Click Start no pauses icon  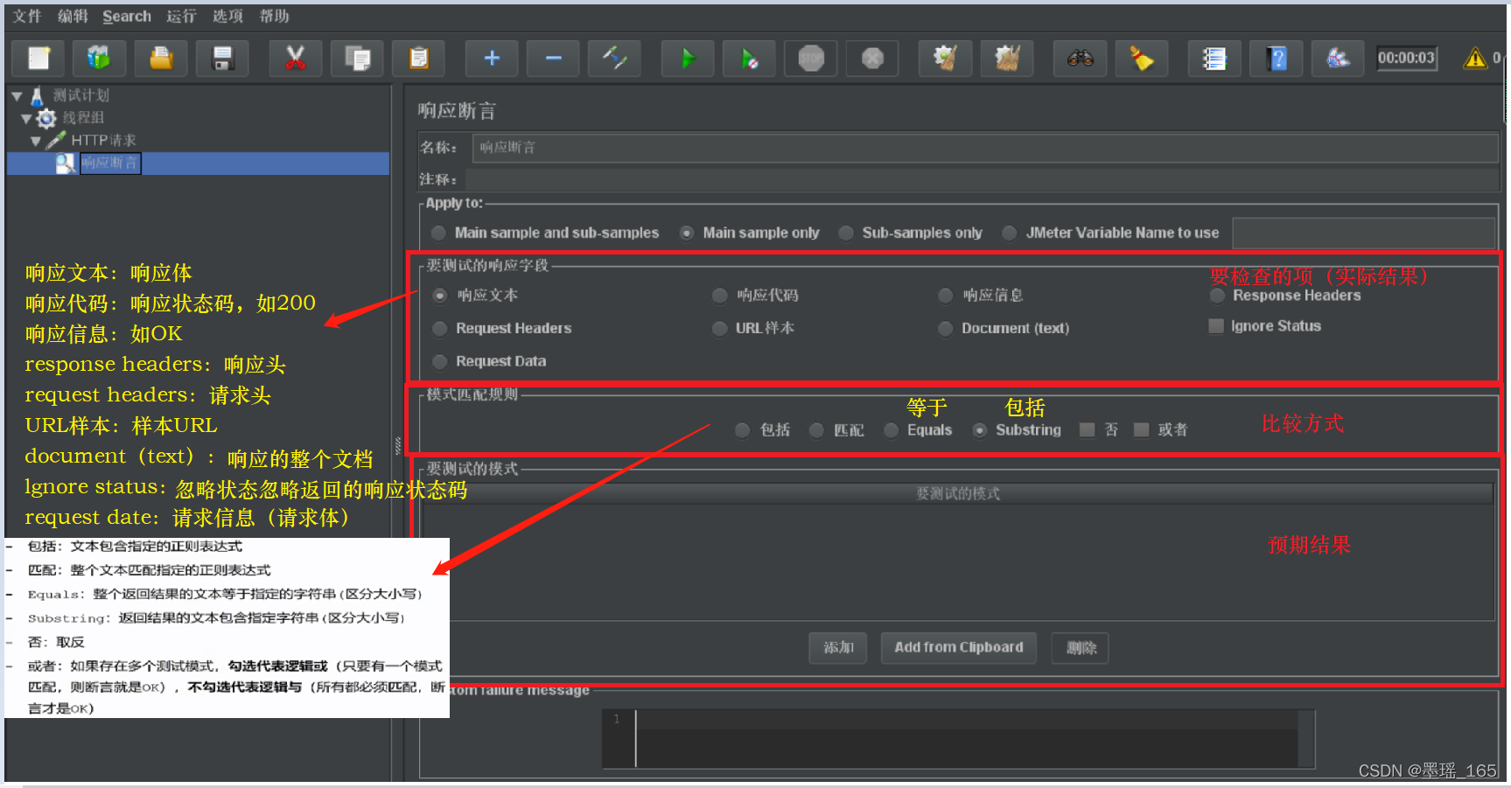point(749,59)
